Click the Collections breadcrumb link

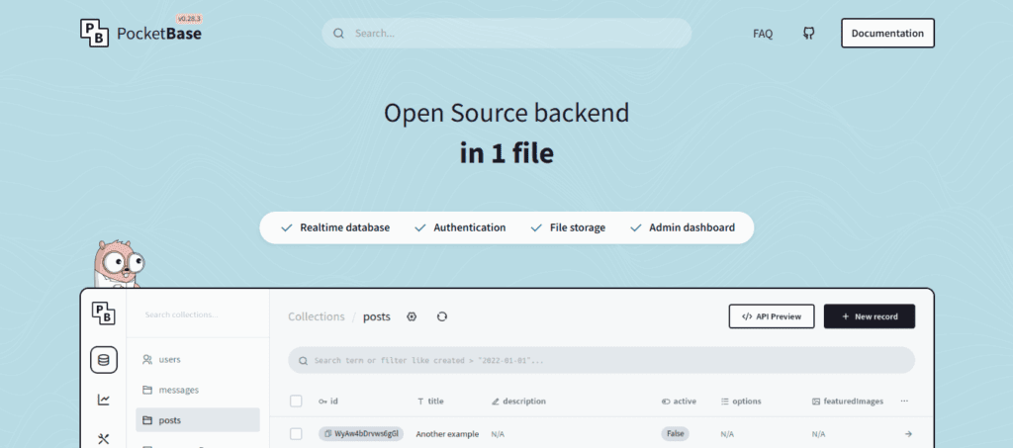pyautogui.click(x=317, y=316)
